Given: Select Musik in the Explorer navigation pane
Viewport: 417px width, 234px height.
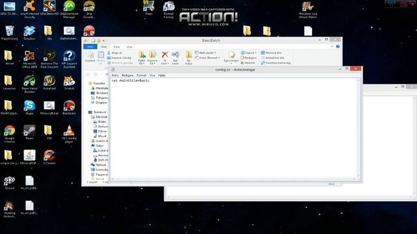Looking at the screenshot, I should pos(100,136).
